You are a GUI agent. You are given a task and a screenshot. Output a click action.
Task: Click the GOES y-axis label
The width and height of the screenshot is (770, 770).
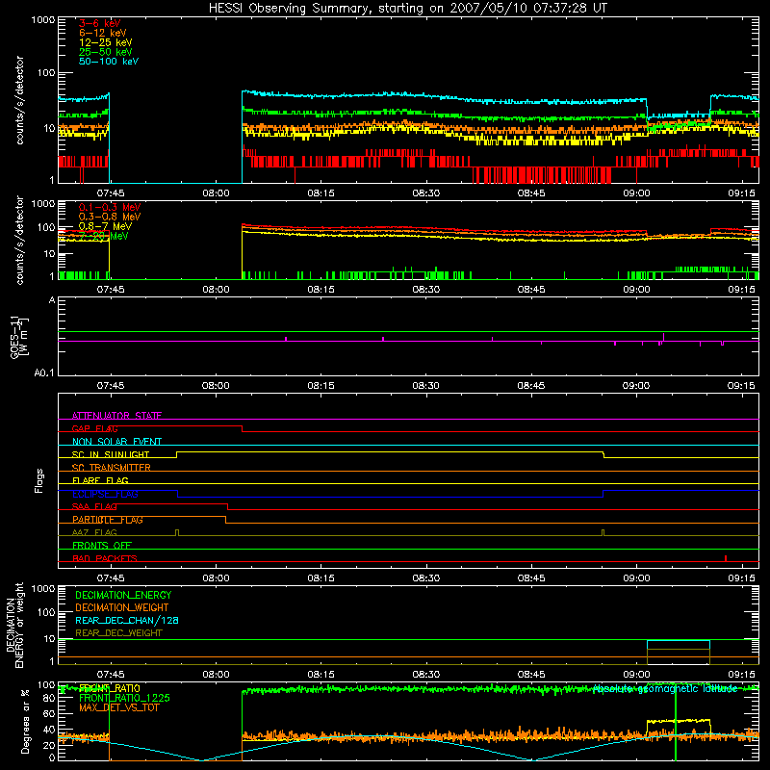pos(19,336)
